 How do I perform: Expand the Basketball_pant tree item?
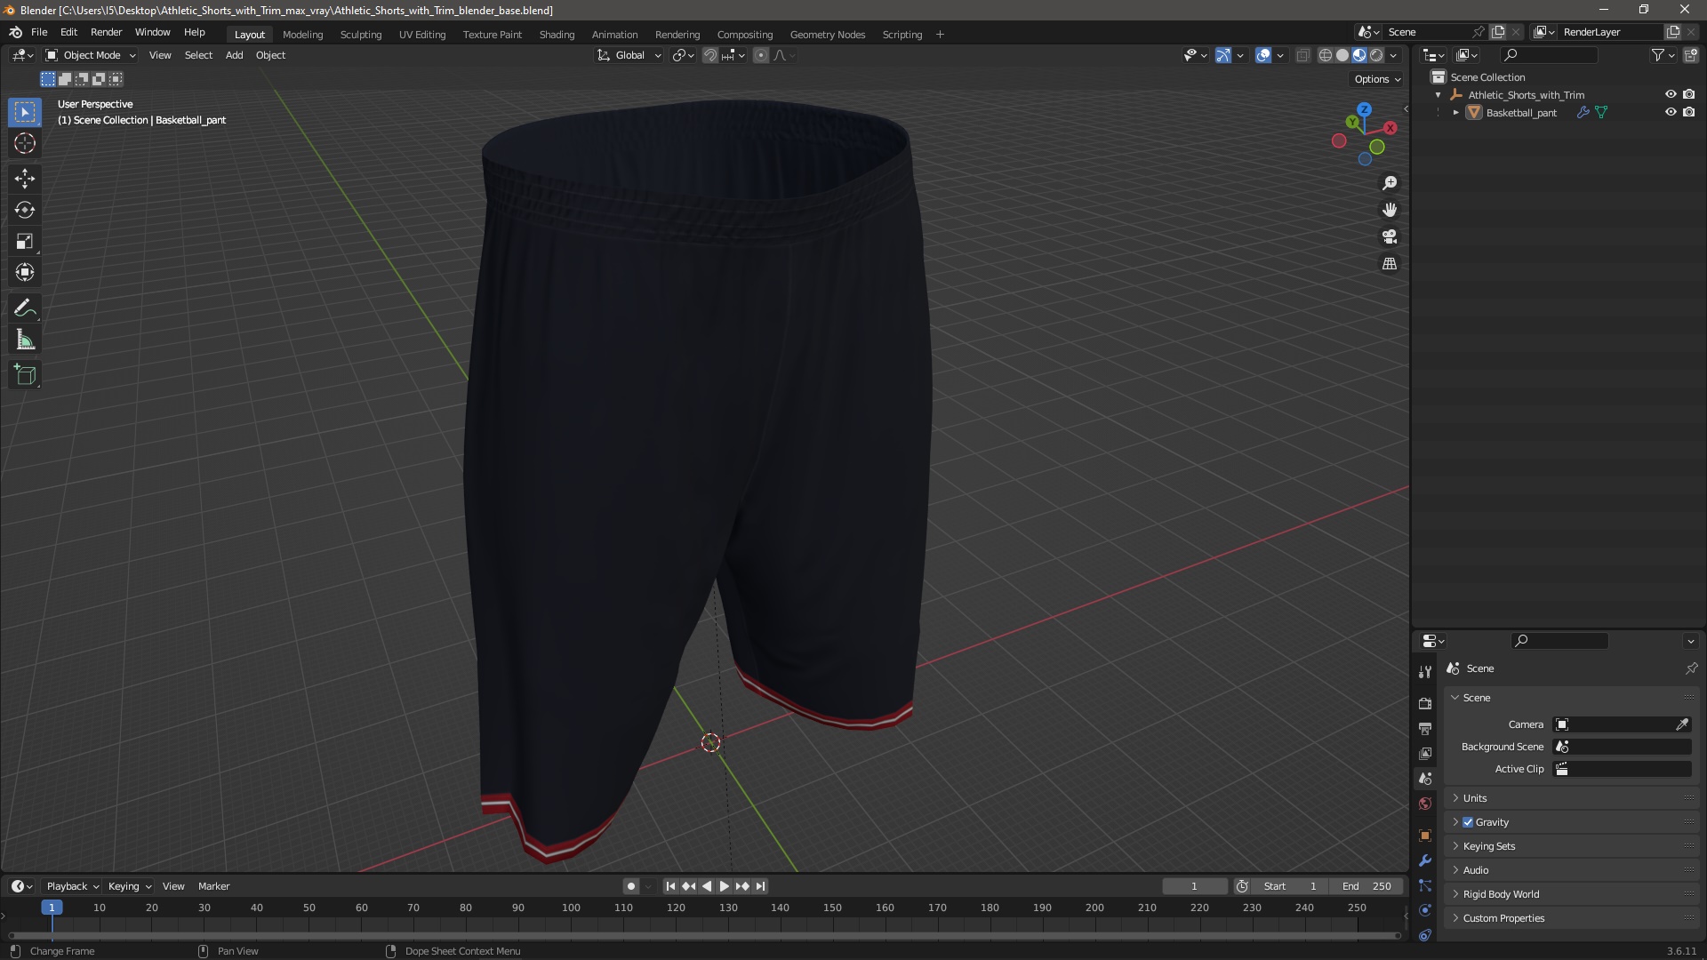1455,113
